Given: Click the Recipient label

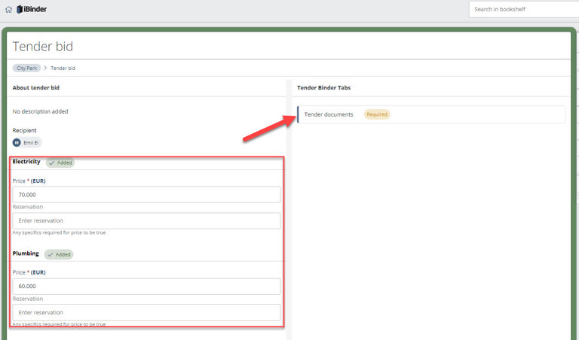Looking at the screenshot, I should click(x=24, y=130).
